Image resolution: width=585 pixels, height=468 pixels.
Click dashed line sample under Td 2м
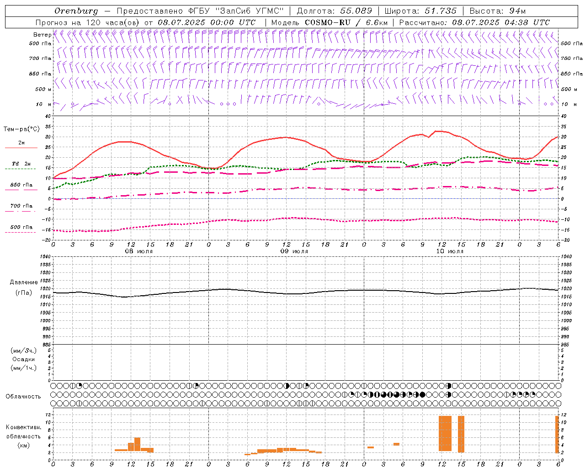point(21,169)
